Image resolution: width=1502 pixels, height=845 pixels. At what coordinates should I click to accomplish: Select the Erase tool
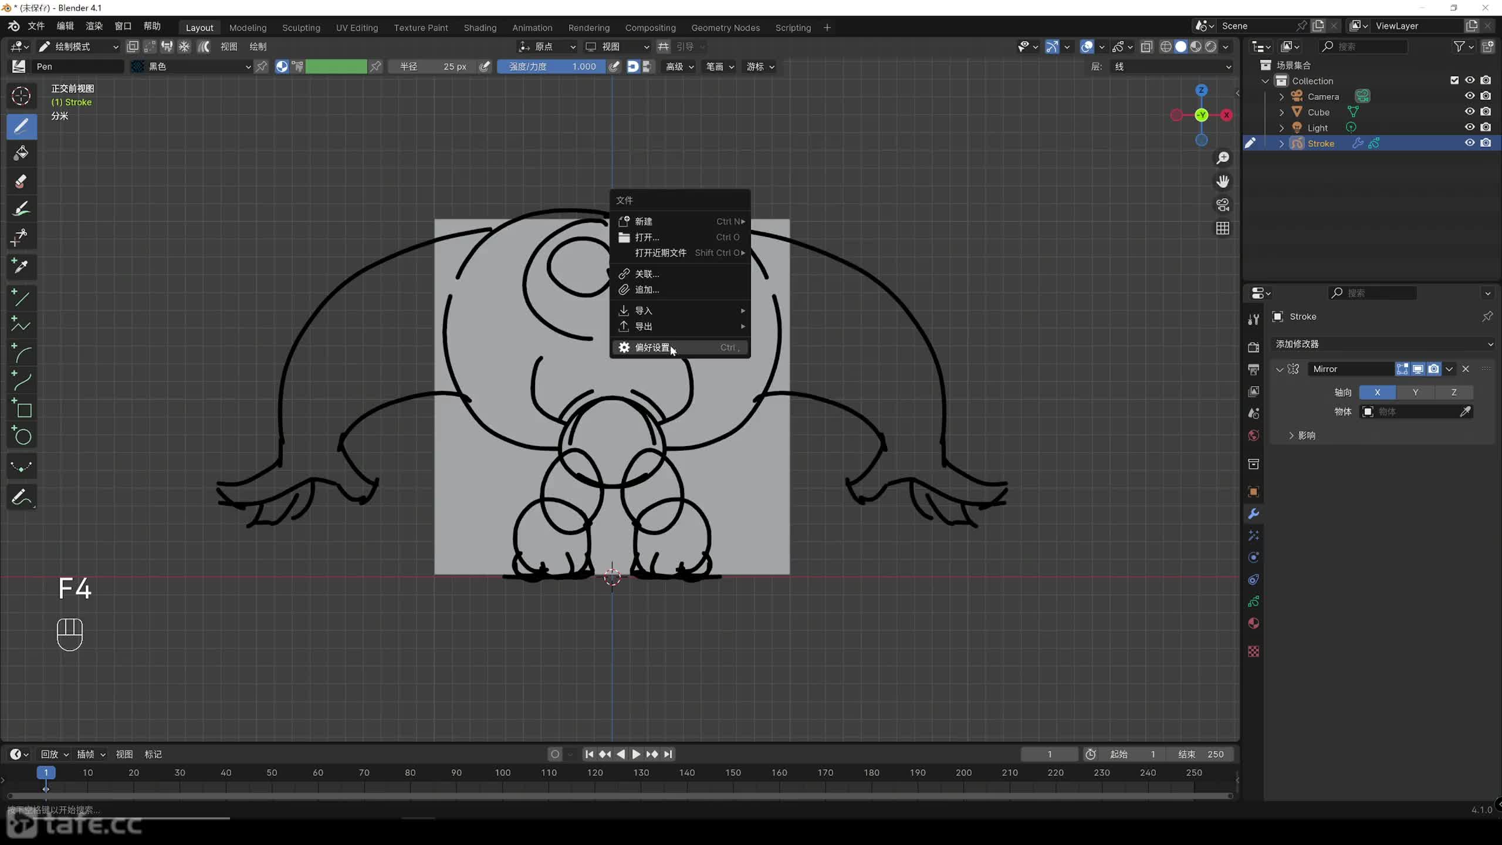[x=21, y=181]
